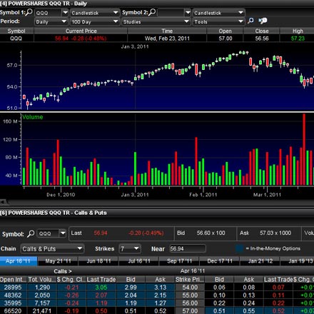Select the Jul 16 '11 expiration tab
314x314 pixels.
139,261
